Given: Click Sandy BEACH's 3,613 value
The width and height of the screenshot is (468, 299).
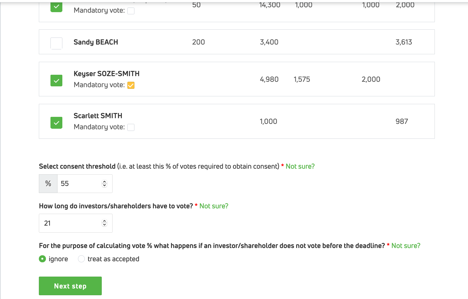Looking at the screenshot, I should (x=404, y=42).
